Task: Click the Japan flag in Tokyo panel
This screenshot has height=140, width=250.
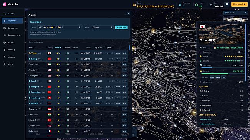Action: [x=202, y=27]
